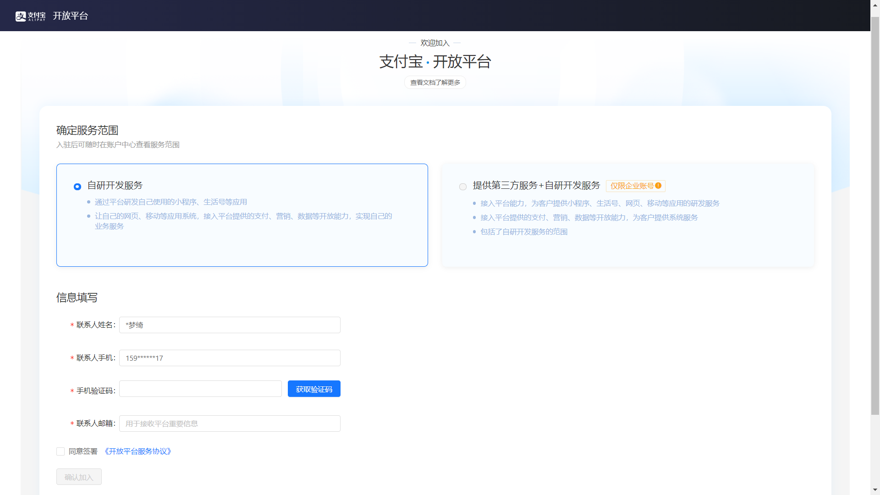Click the 仅限企业账号 tag
Screen dimensions: 880x495
point(635,186)
